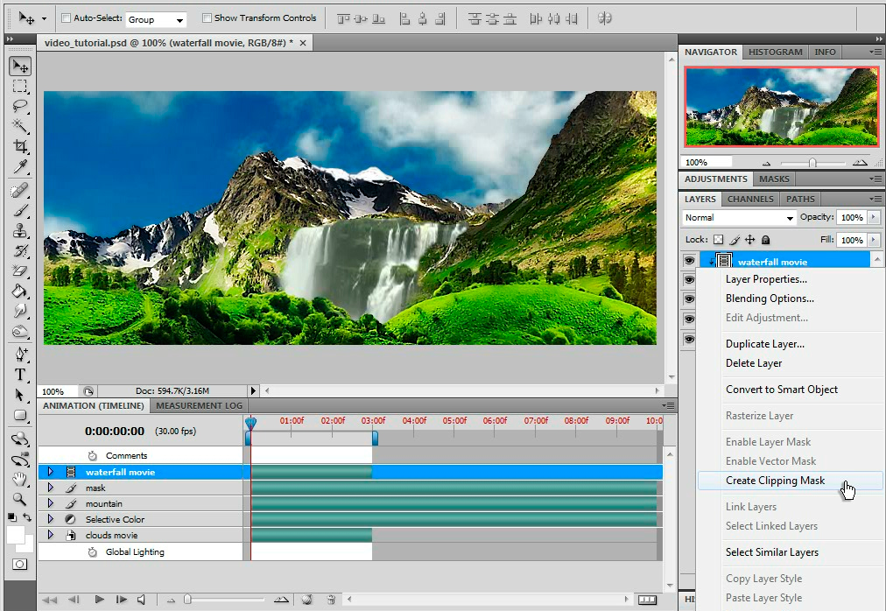Toggle visibility eye of second layer
886x611 pixels.
point(689,280)
